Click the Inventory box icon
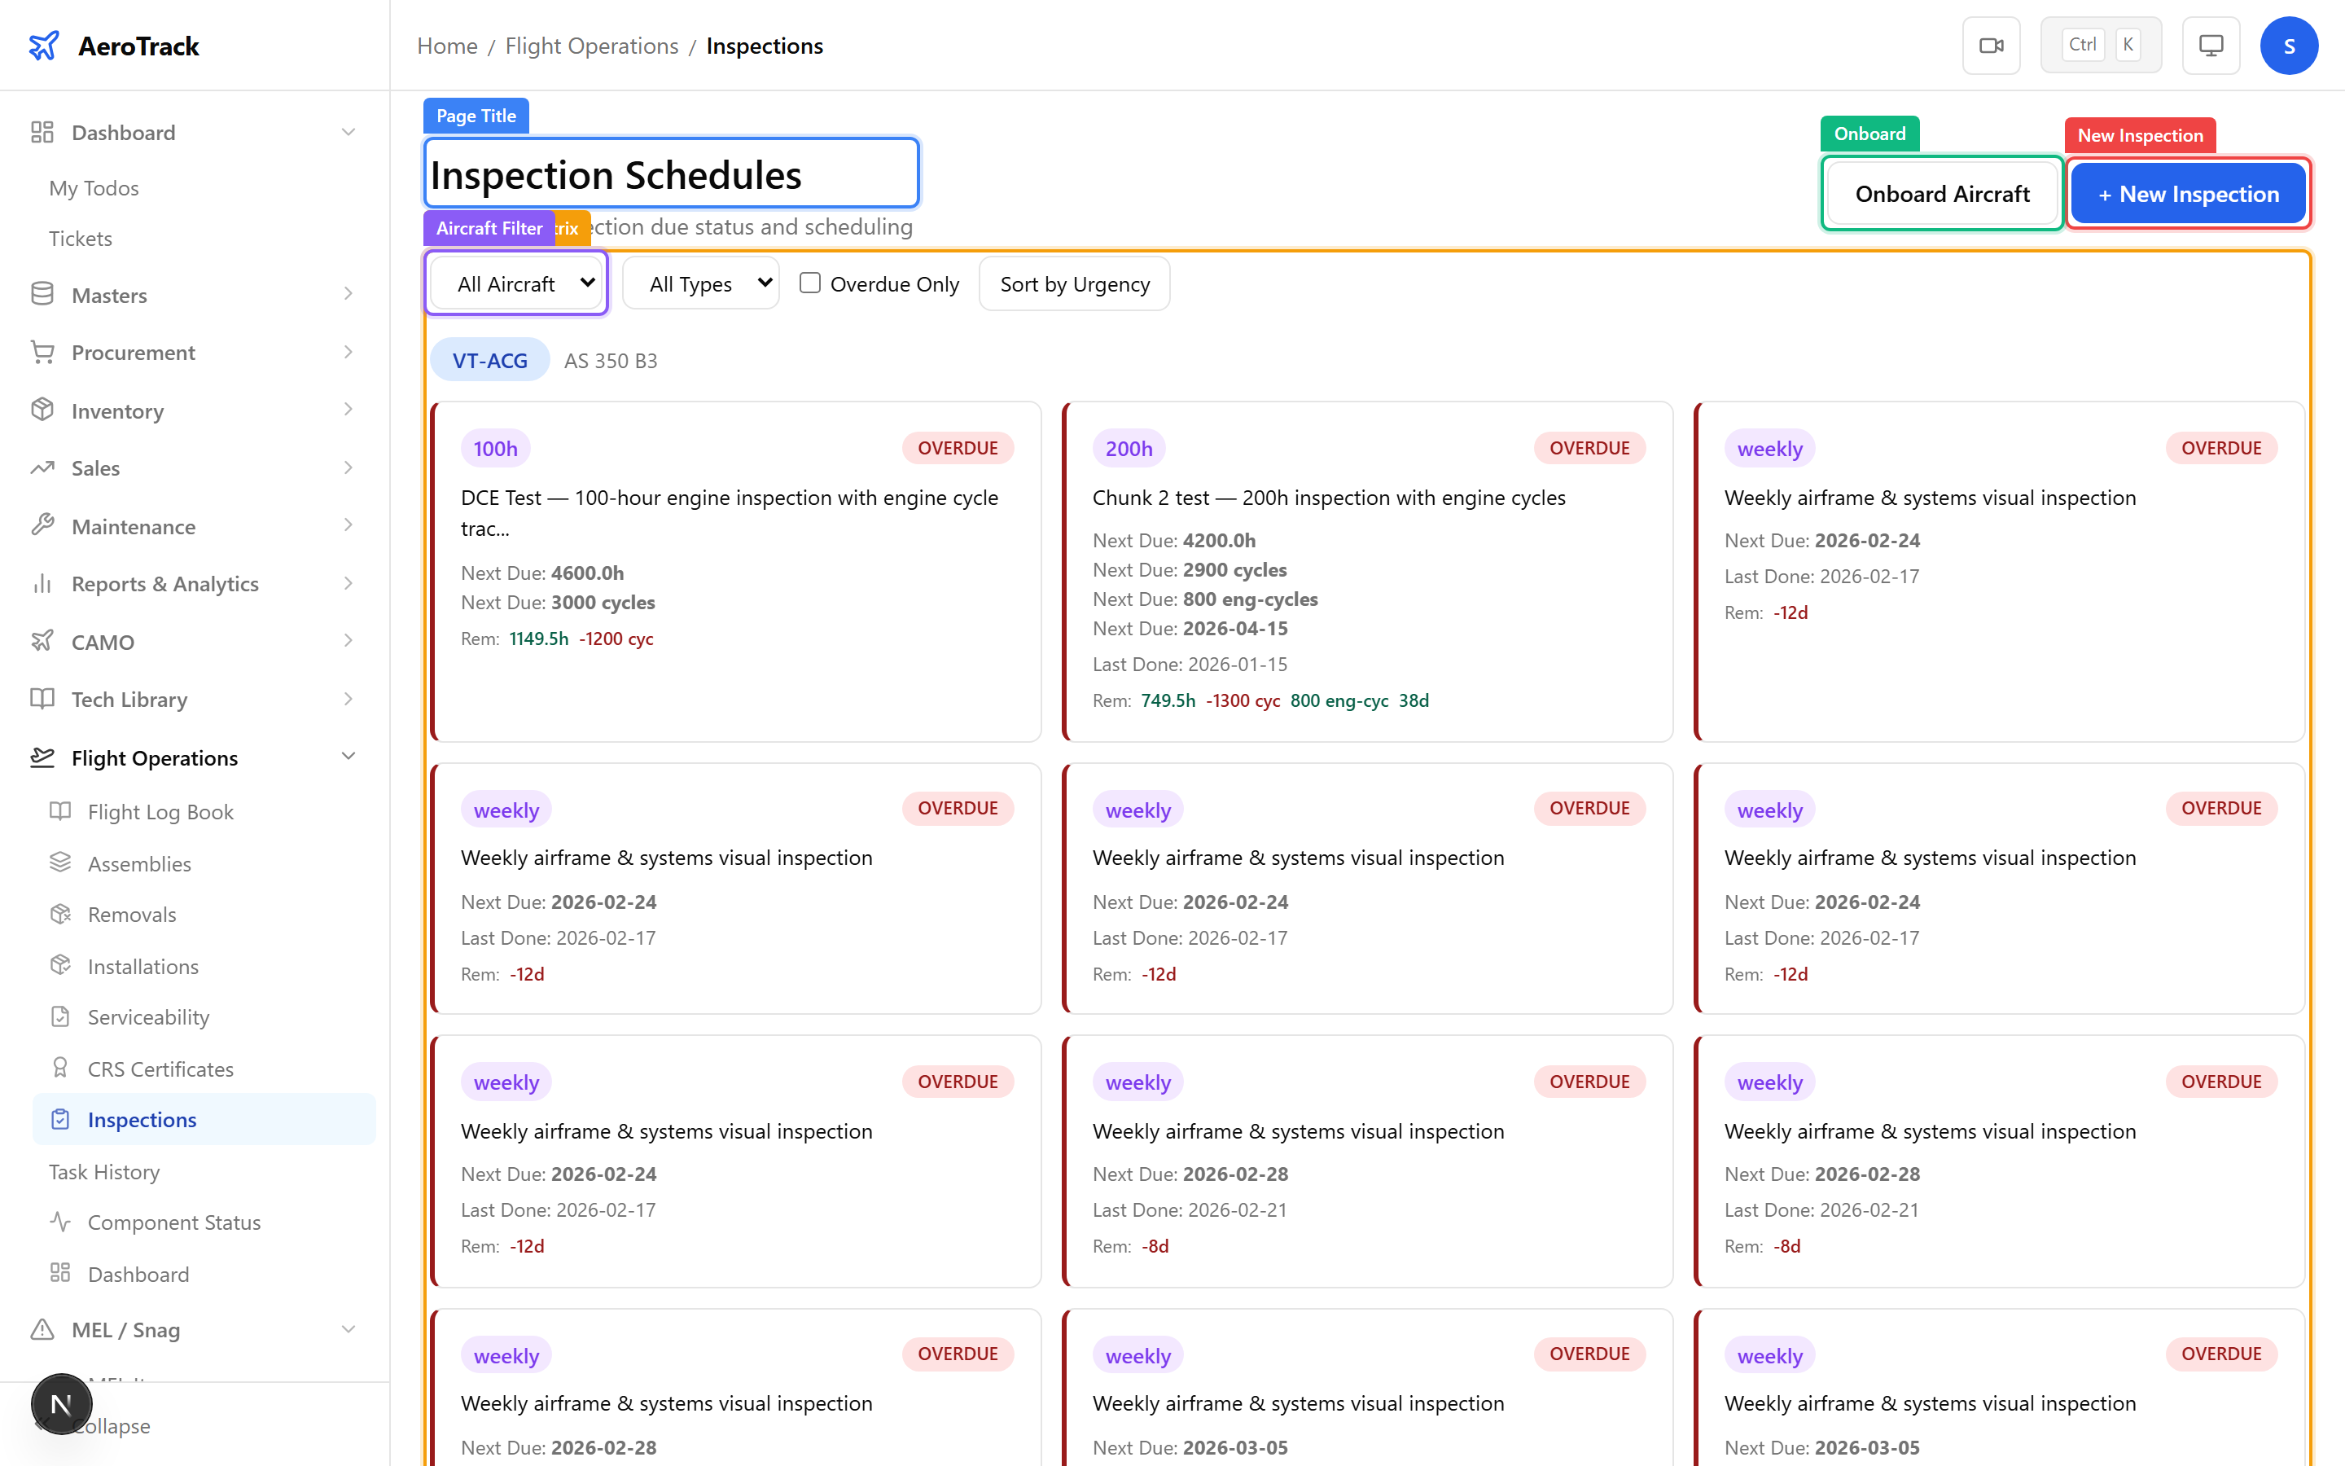The height and width of the screenshot is (1466, 2345). point(42,410)
